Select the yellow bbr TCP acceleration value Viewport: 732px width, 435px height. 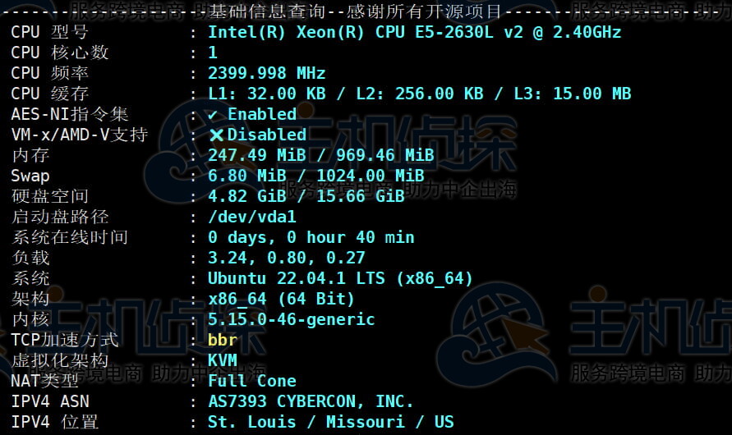click(222, 340)
